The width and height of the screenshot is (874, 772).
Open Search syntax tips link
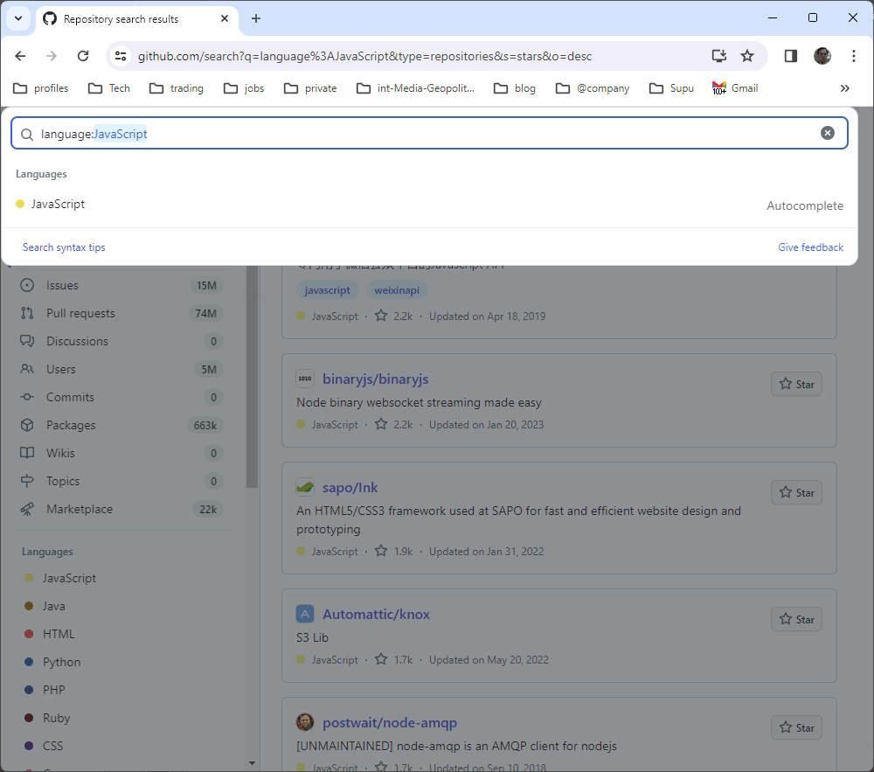(64, 247)
